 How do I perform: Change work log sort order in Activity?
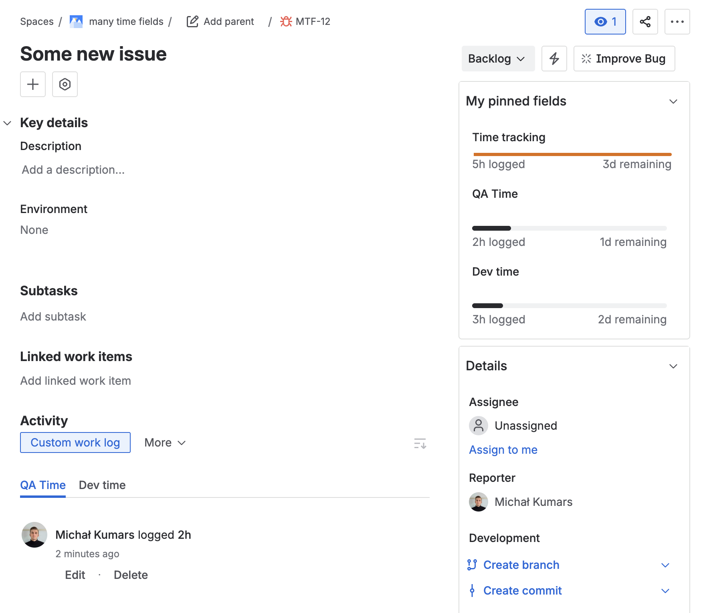[x=419, y=443]
